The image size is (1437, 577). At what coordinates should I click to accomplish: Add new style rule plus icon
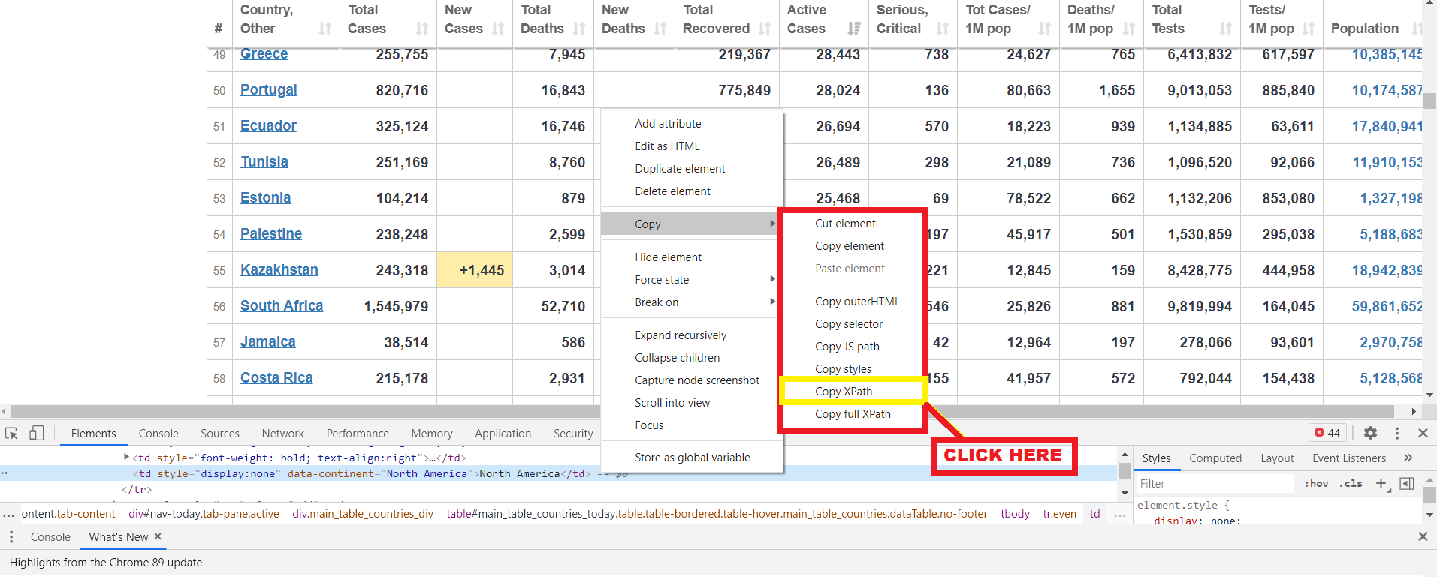(x=1381, y=483)
